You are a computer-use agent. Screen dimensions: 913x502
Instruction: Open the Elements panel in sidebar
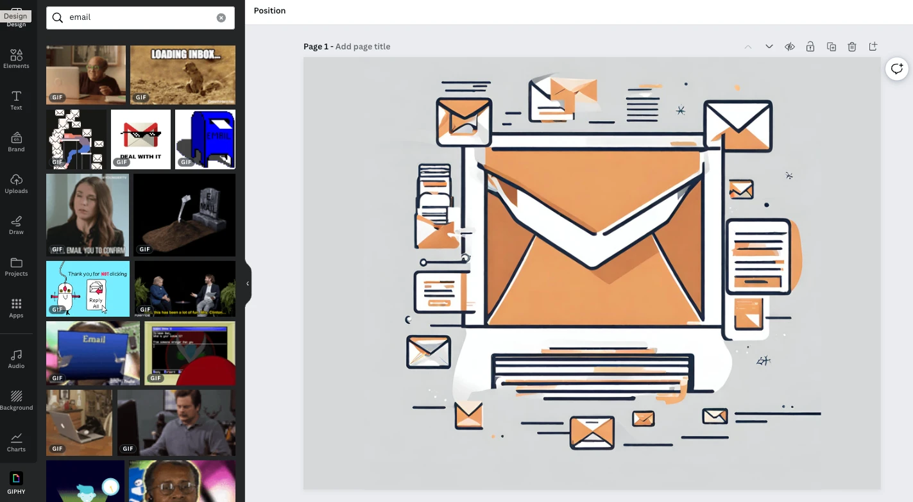16,59
